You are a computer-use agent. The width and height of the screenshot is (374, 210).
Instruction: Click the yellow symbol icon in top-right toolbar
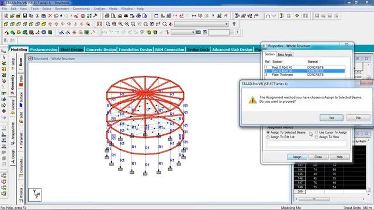[x=297, y=16]
